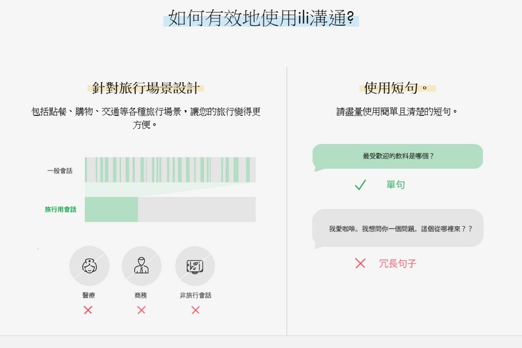Click the green 單句 text

click(395, 184)
